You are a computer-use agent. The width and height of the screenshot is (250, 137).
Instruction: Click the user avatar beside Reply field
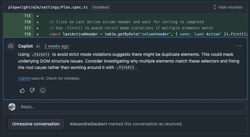[x=12, y=107]
